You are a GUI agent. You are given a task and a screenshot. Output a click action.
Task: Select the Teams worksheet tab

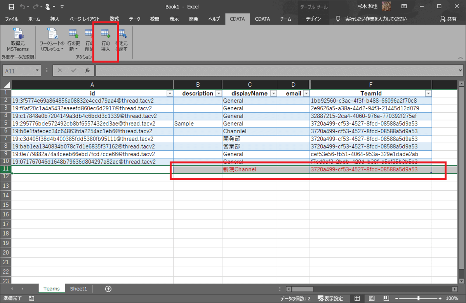[x=52, y=289]
